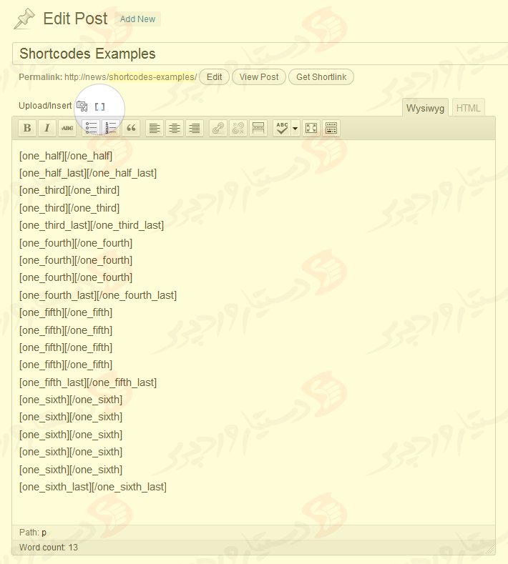Click the View Post button
The height and width of the screenshot is (564, 508).
click(259, 77)
